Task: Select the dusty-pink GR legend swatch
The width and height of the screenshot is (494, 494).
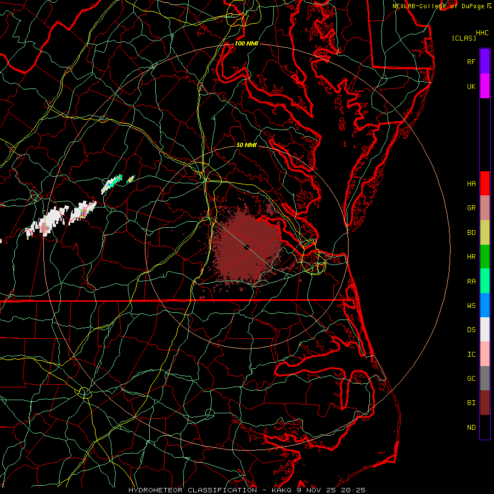Action: click(485, 208)
